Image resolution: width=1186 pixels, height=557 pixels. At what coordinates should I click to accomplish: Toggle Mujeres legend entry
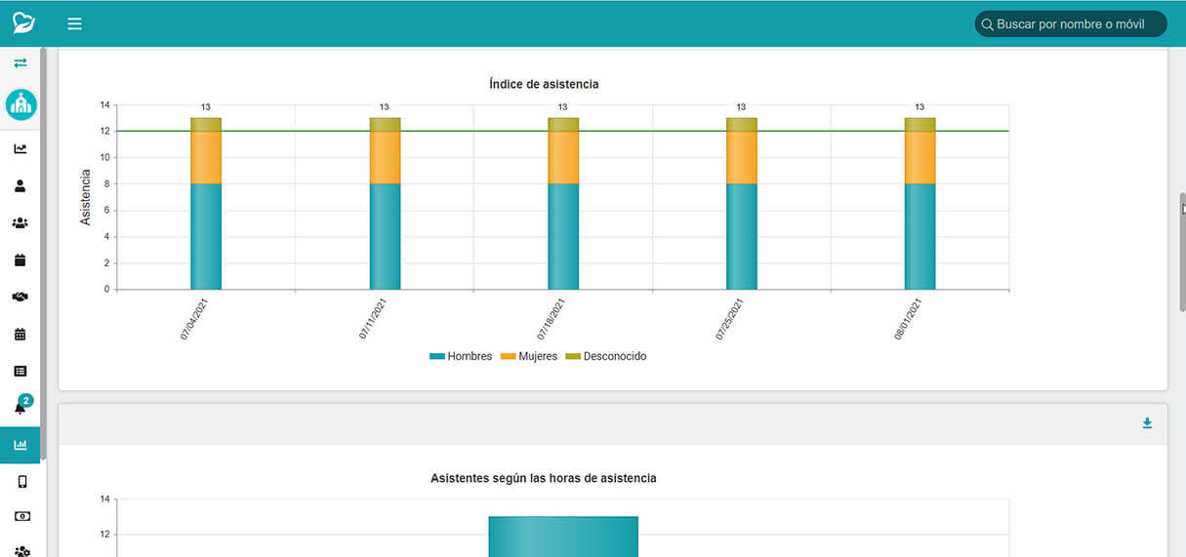(x=529, y=357)
